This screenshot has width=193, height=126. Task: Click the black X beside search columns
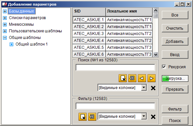153,88
